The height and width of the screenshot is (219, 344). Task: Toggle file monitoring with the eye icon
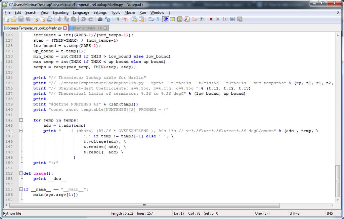(202, 19)
